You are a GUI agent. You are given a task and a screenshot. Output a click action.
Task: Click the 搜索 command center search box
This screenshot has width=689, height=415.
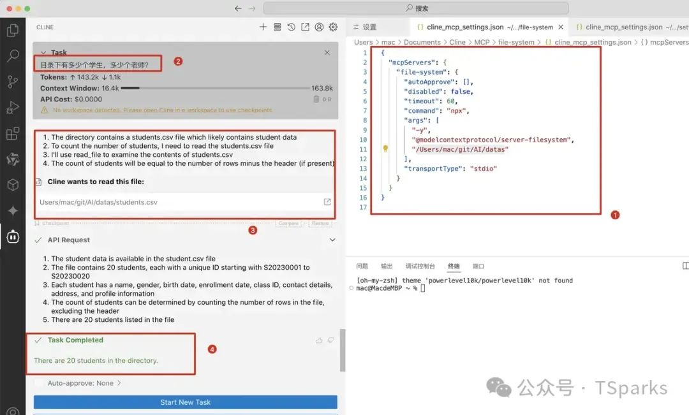pyautogui.click(x=416, y=8)
